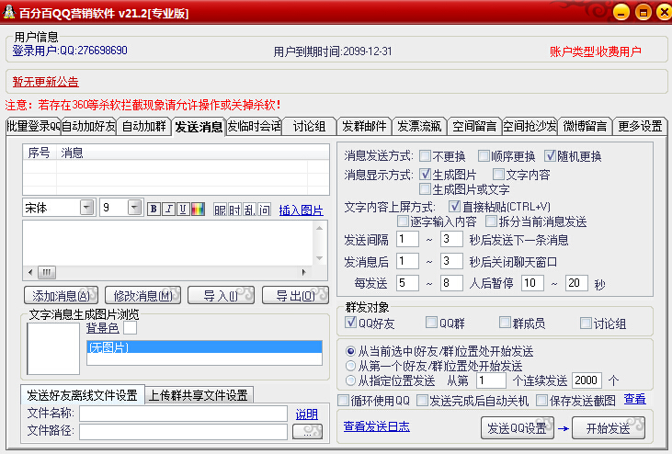
Task: Enable 逐字输入内容 checkbox
Action: pos(403,221)
